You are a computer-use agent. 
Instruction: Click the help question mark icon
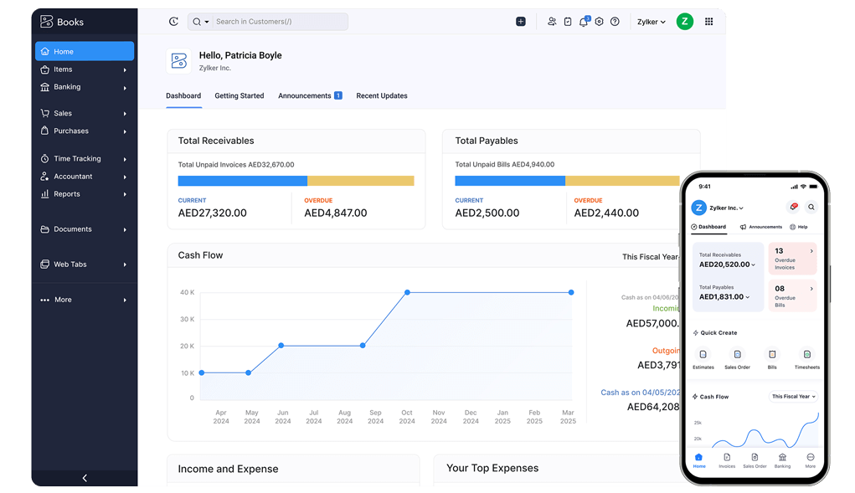coord(615,22)
